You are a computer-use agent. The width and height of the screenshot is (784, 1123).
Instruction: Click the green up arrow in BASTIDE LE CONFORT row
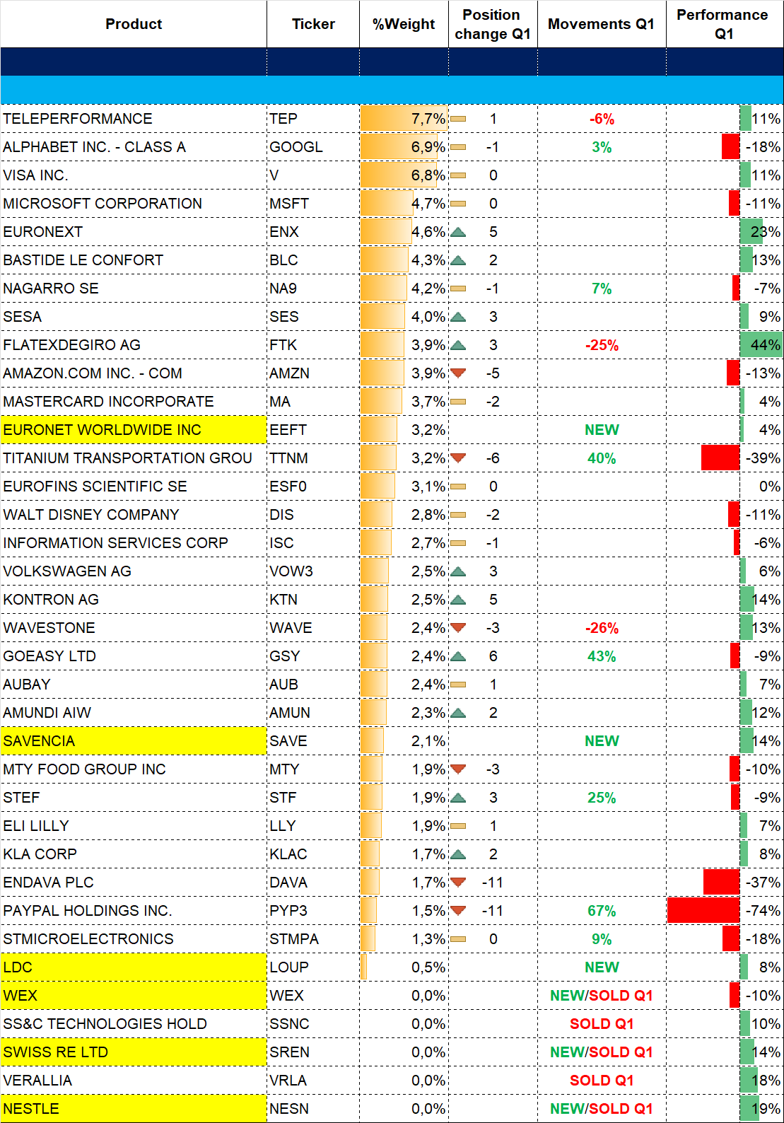click(x=458, y=260)
